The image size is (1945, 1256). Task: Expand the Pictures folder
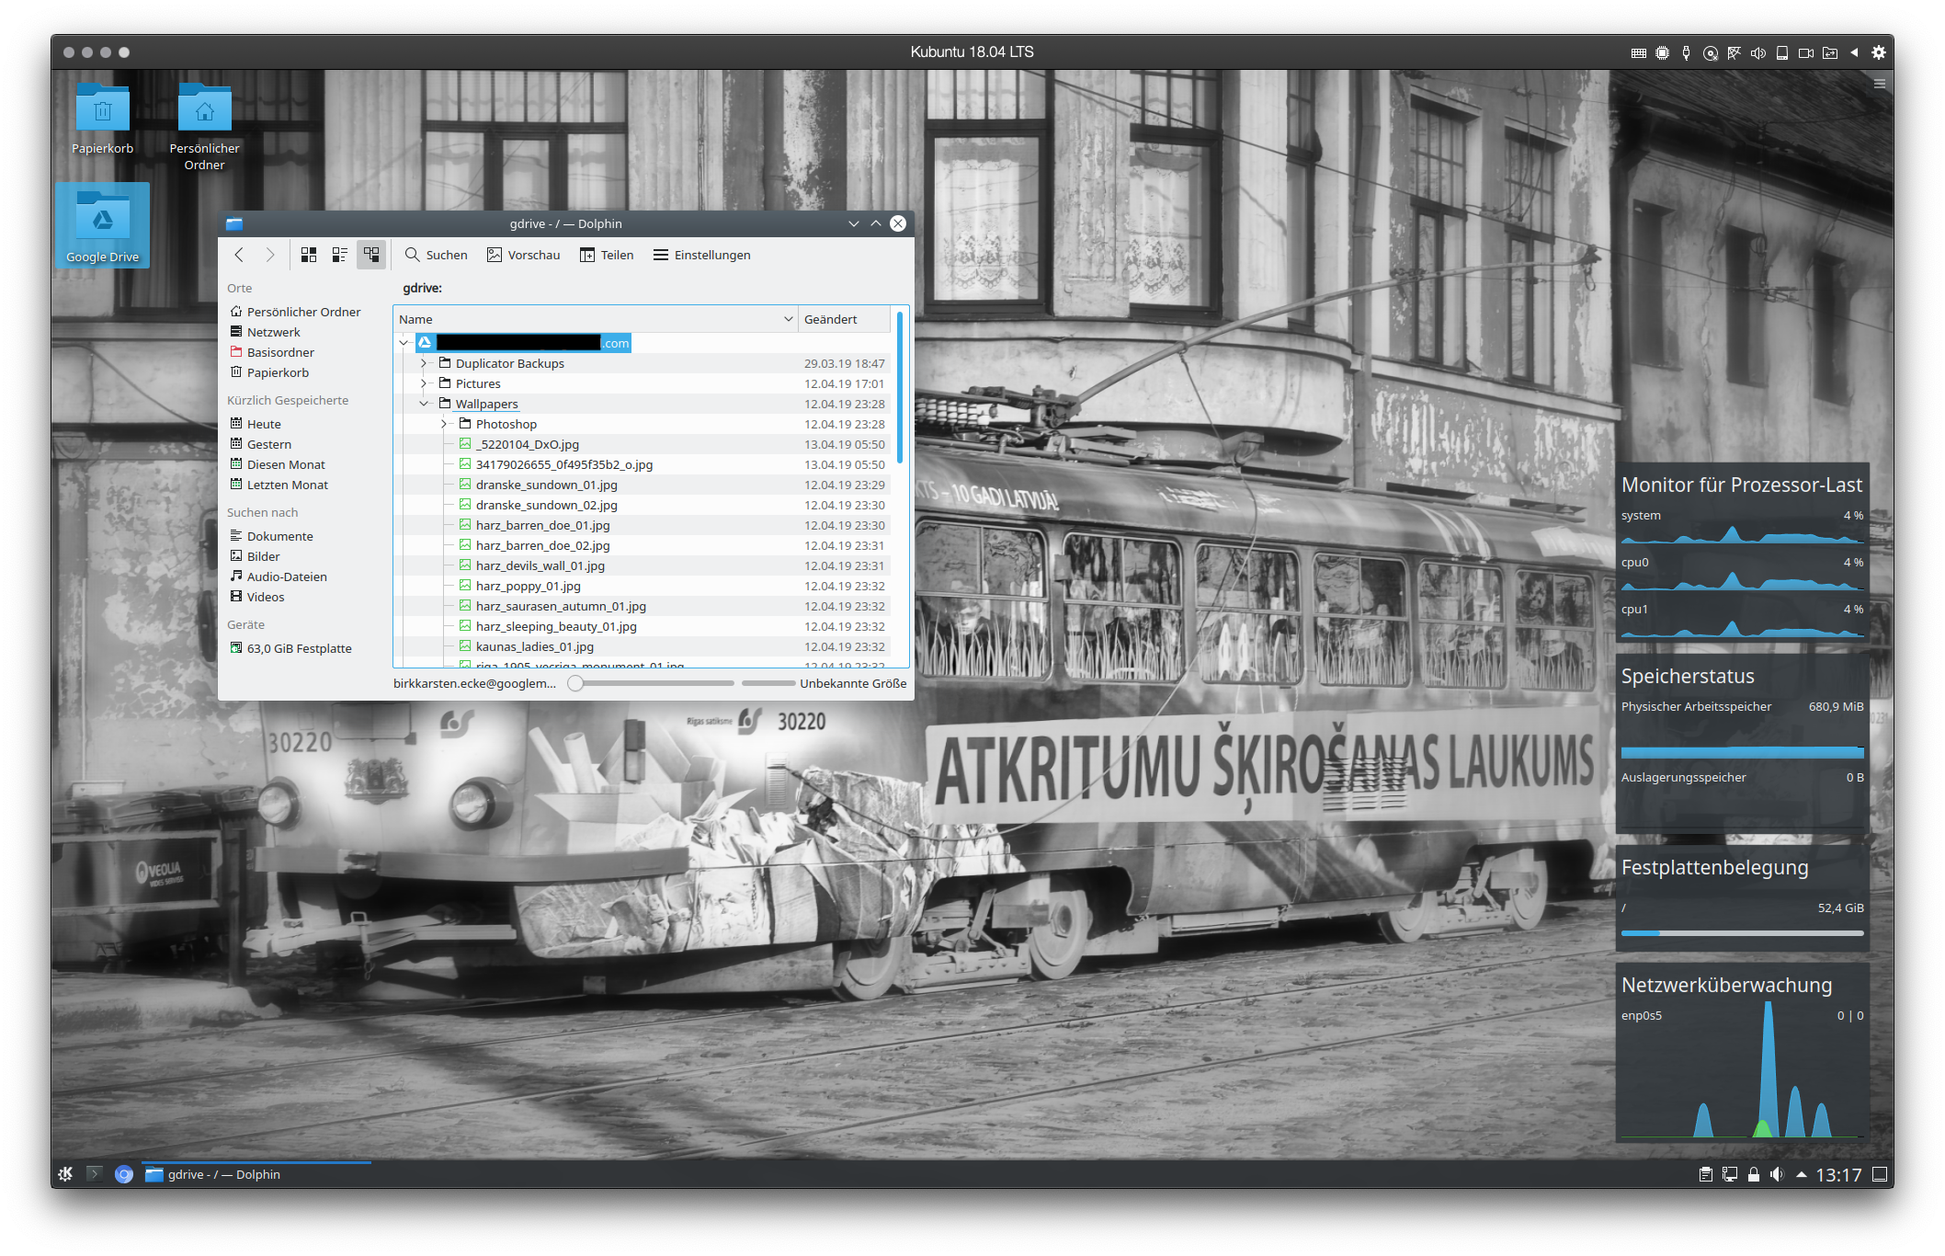[424, 383]
